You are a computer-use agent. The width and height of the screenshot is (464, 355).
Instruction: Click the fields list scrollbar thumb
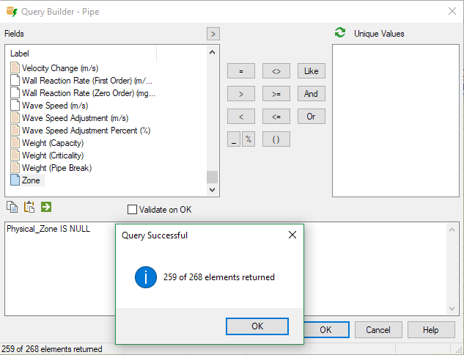click(212, 177)
